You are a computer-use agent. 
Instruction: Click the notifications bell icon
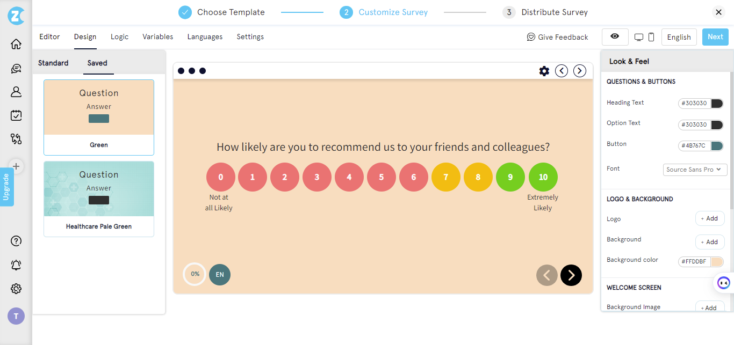(x=16, y=265)
